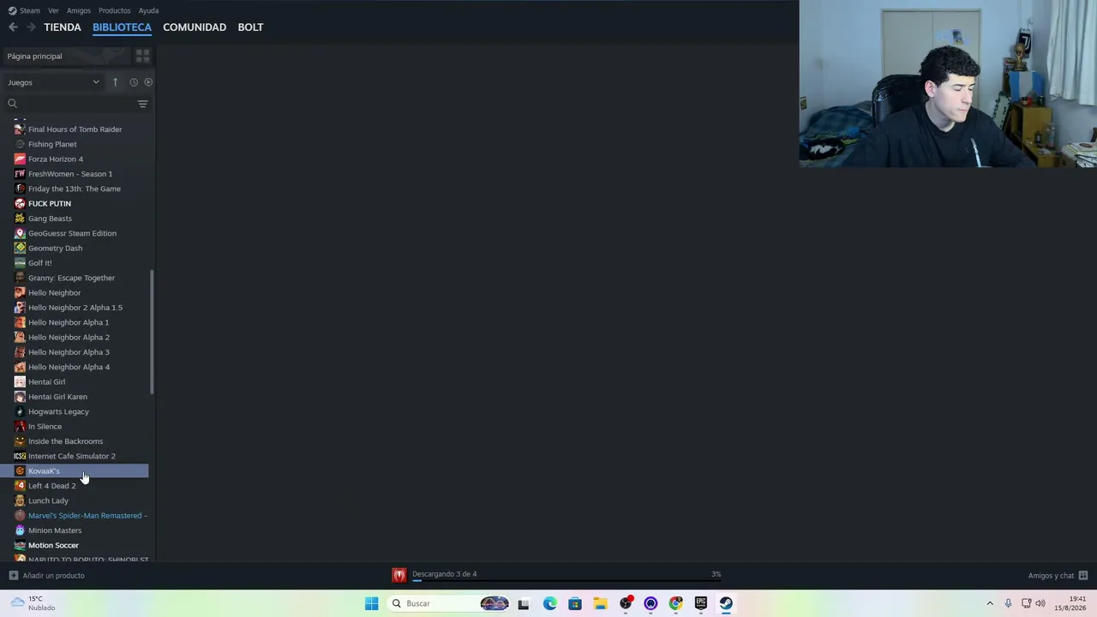Image resolution: width=1097 pixels, height=617 pixels.
Task: Click the Gang Beasts game icon
Action: [20, 219]
